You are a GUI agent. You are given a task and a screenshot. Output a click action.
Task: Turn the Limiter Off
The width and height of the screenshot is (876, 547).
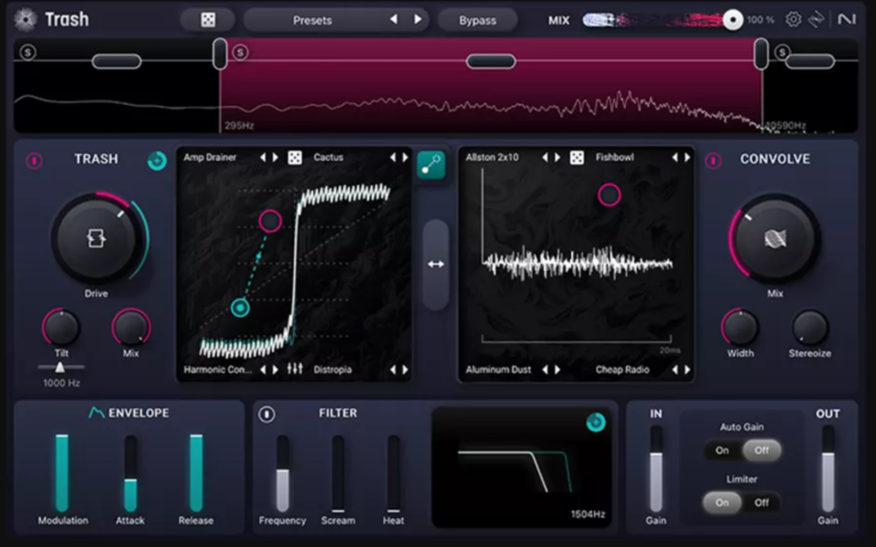(761, 503)
